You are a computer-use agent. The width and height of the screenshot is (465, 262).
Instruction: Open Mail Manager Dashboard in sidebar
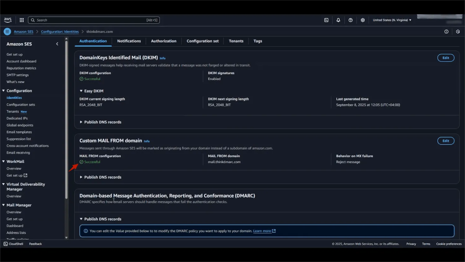point(15,226)
